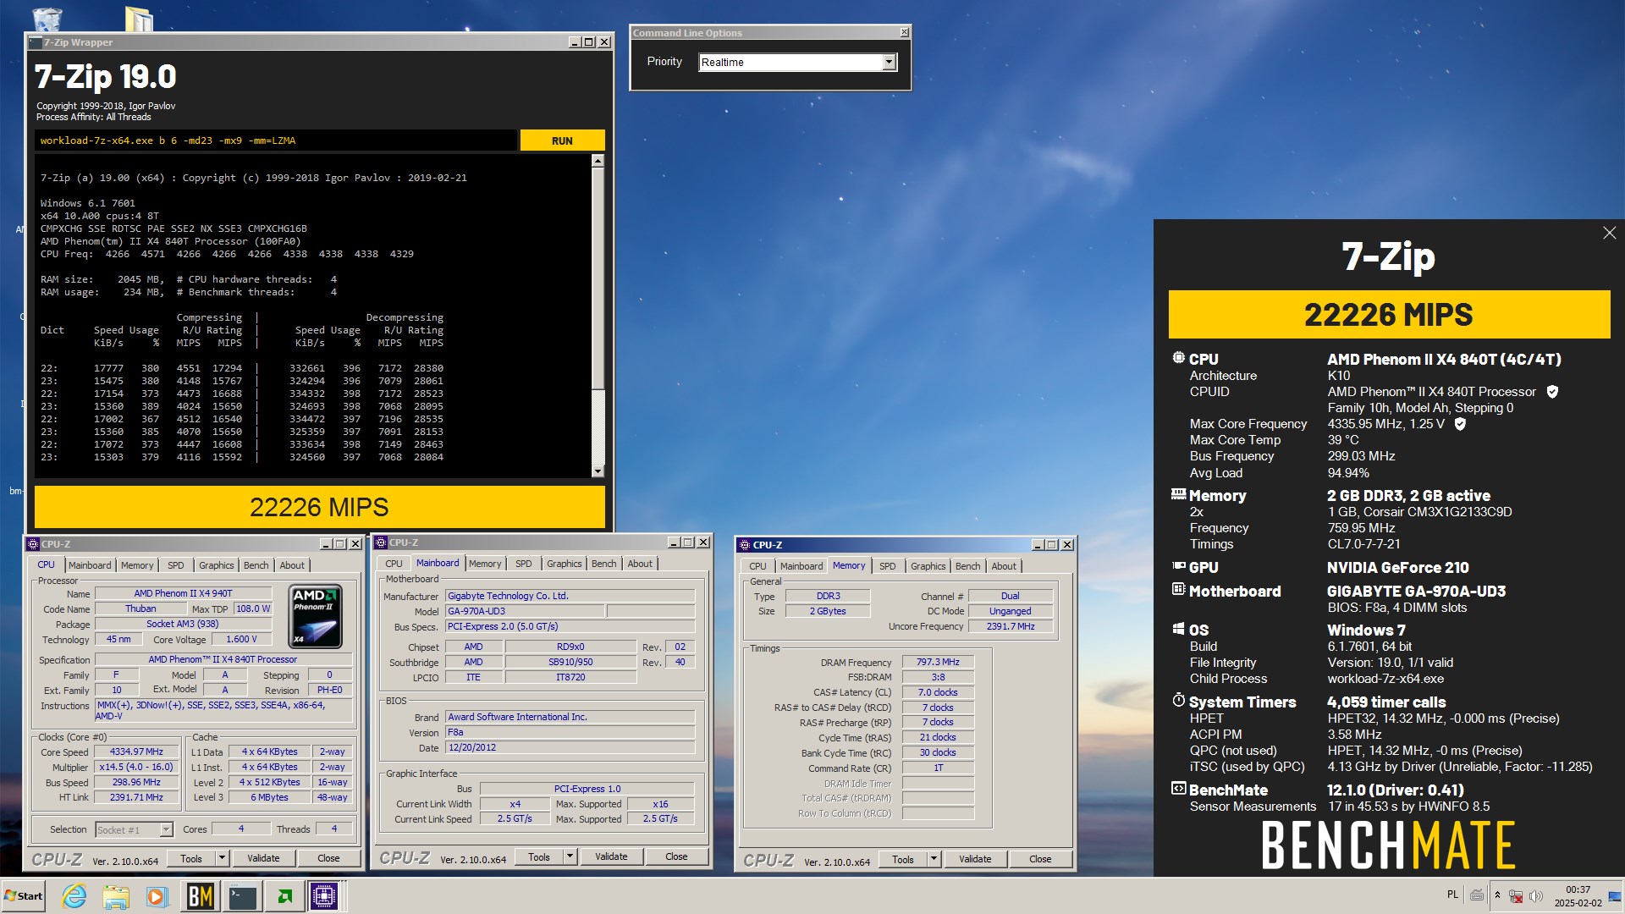The width and height of the screenshot is (1625, 914).
Task: Click the Core Speed 4334.97 MHz value
Action: (x=137, y=752)
